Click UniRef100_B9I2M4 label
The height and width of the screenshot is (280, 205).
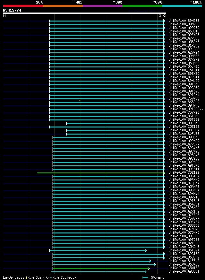tap(184, 95)
